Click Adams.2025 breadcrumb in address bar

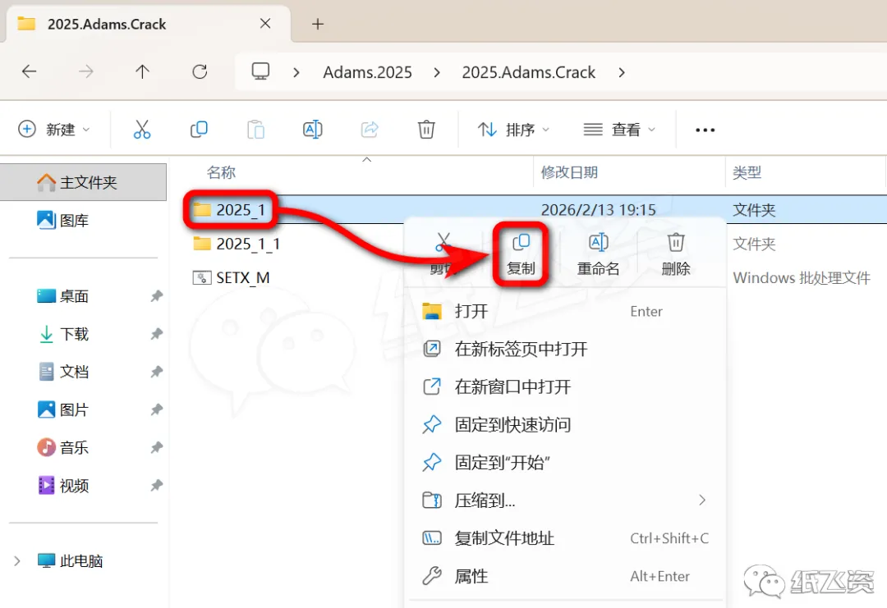click(367, 72)
